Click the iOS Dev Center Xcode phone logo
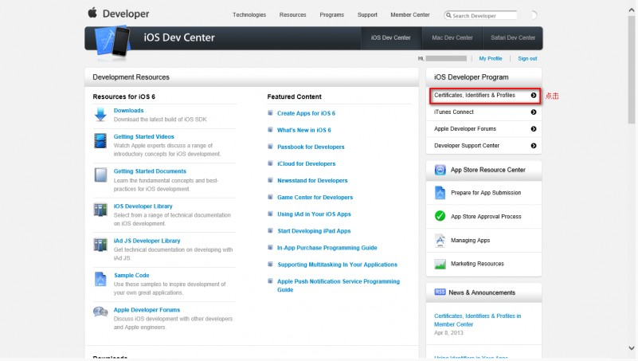Screen dimensions: 638x361 [113, 42]
